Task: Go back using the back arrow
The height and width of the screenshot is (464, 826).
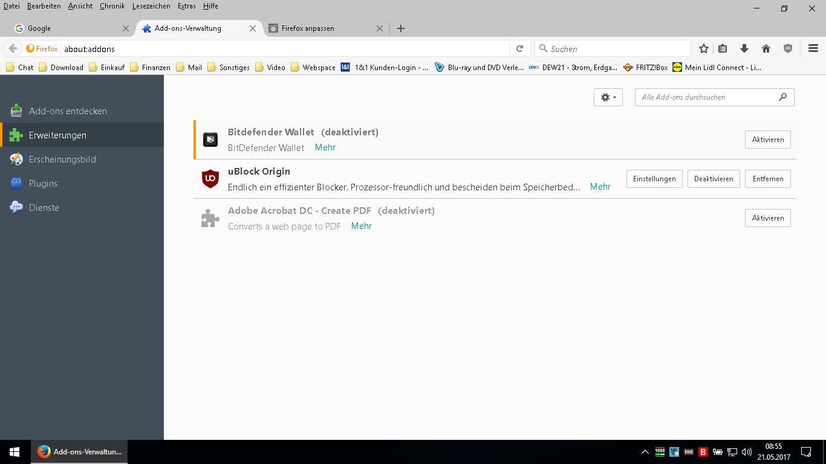Action: click(x=13, y=48)
